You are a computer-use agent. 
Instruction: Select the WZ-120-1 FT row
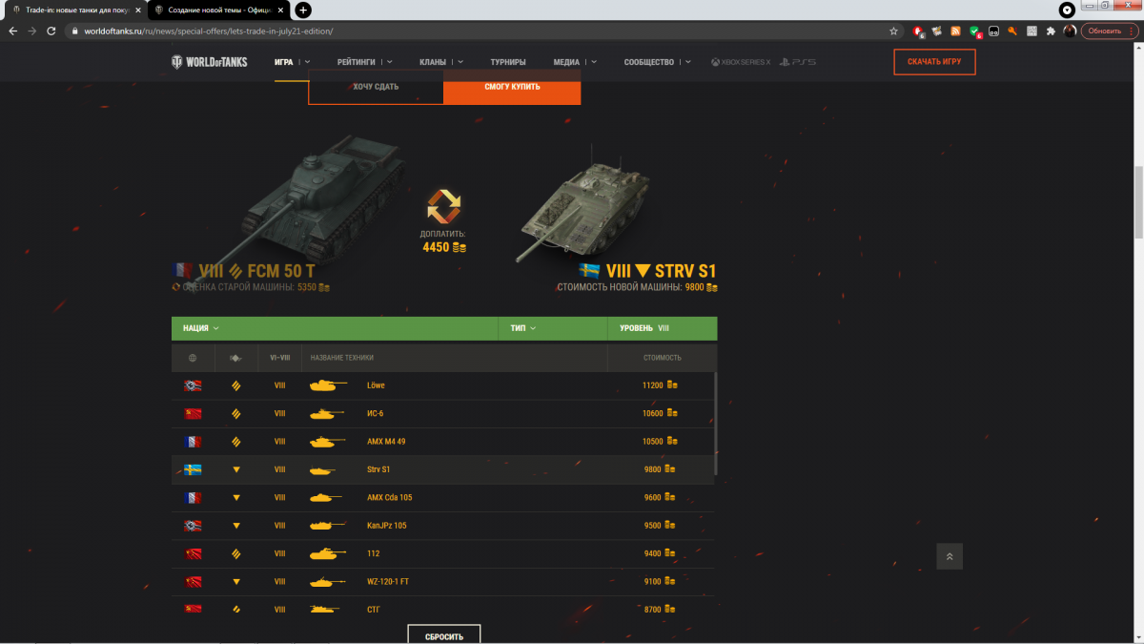pyautogui.click(x=443, y=581)
